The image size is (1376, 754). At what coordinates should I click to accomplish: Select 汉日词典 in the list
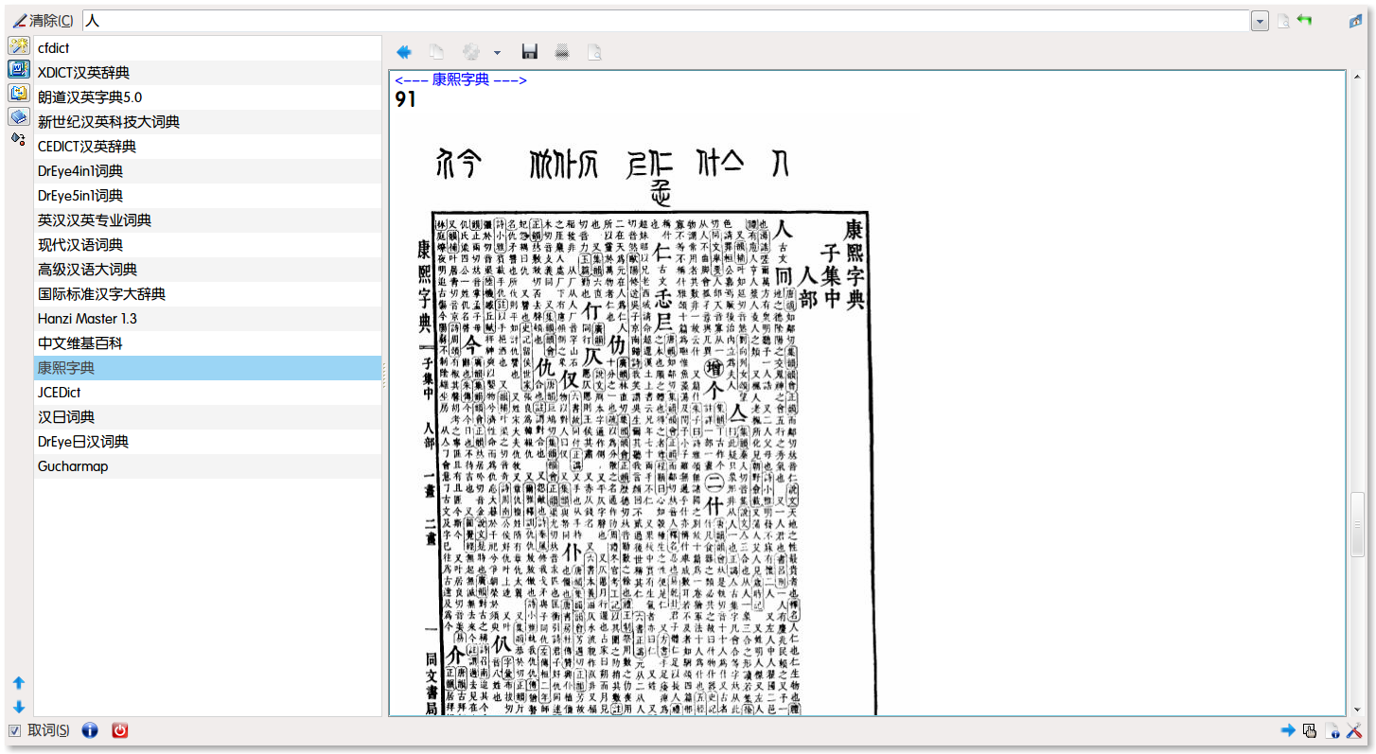pos(208,417)
